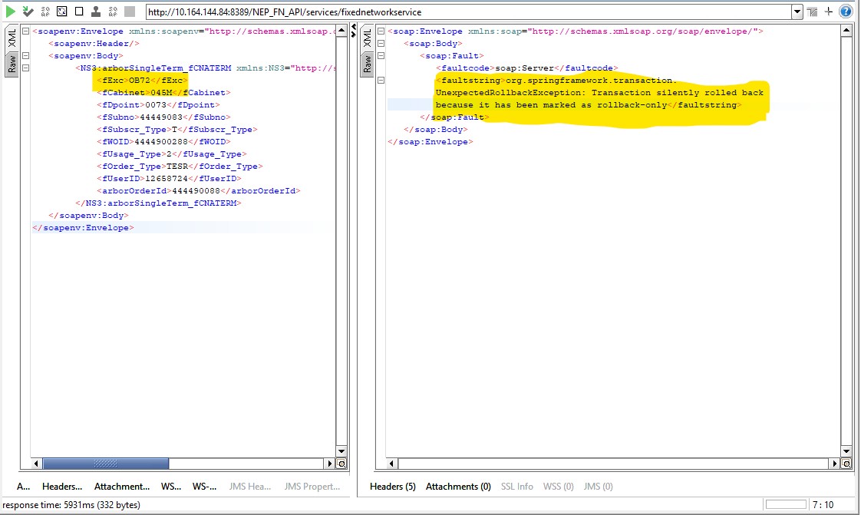Open response Attachments (0) tab
This screenshot has width=861, height=515.
[458, 487]
